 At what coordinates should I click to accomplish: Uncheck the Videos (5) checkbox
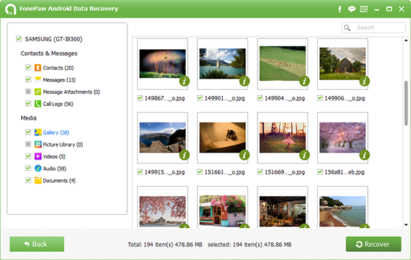pos(28,156)
